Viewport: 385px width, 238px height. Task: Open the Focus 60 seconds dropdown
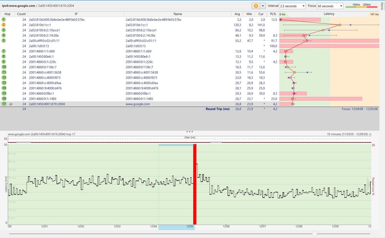click(330, 6)
